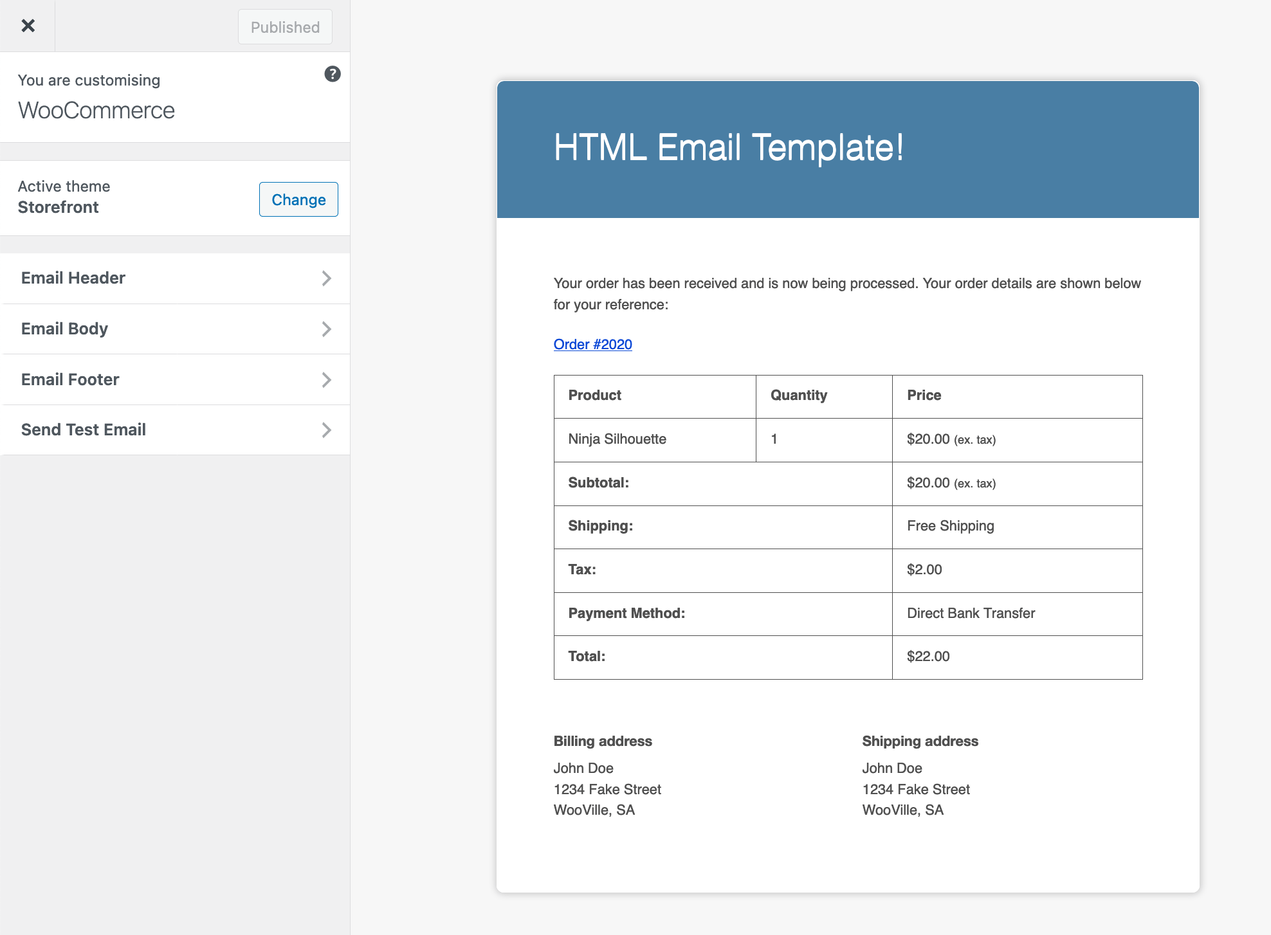Click Change theme button

pos(298,199)
